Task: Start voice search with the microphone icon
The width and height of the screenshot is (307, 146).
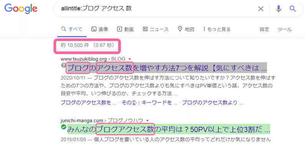Action: [279, 9]
